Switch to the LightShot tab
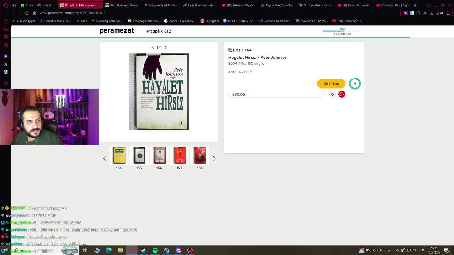454x255 pixels. click(x=200, y=5)
